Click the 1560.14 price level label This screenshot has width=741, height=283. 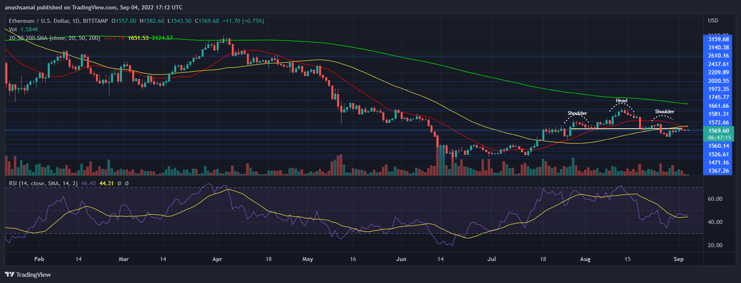[719, 146]
